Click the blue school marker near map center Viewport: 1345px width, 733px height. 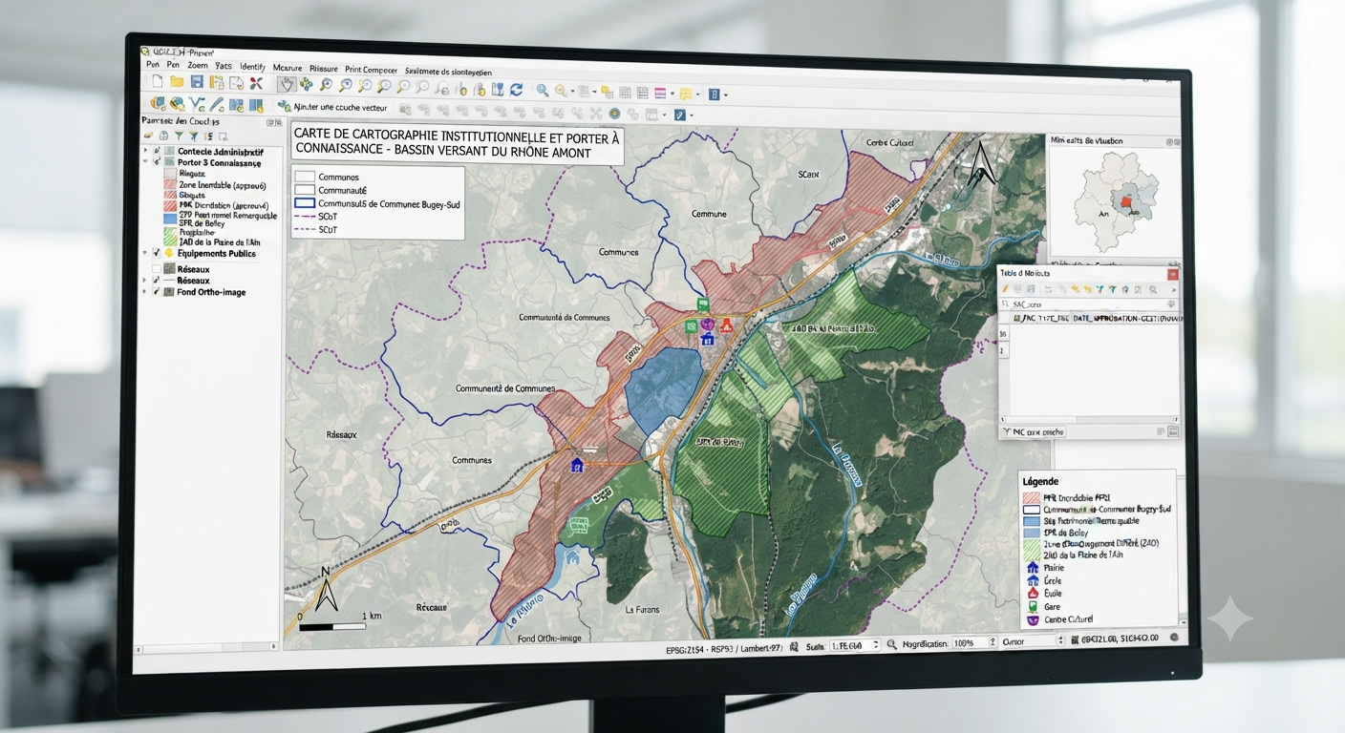(707, 338)
